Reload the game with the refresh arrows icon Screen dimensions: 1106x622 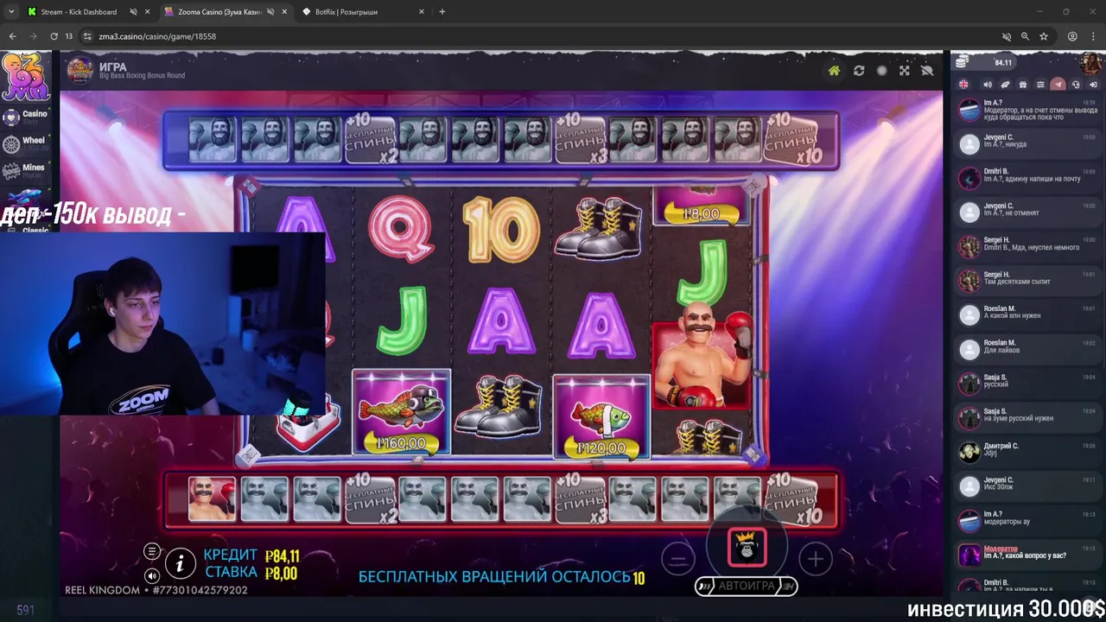pyautogui.click(x=859, y=71)
